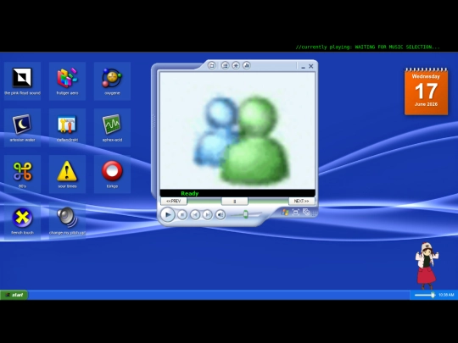Open the 'daftendirekt' tools icon

pyautogui.click(x=67, y=127)
